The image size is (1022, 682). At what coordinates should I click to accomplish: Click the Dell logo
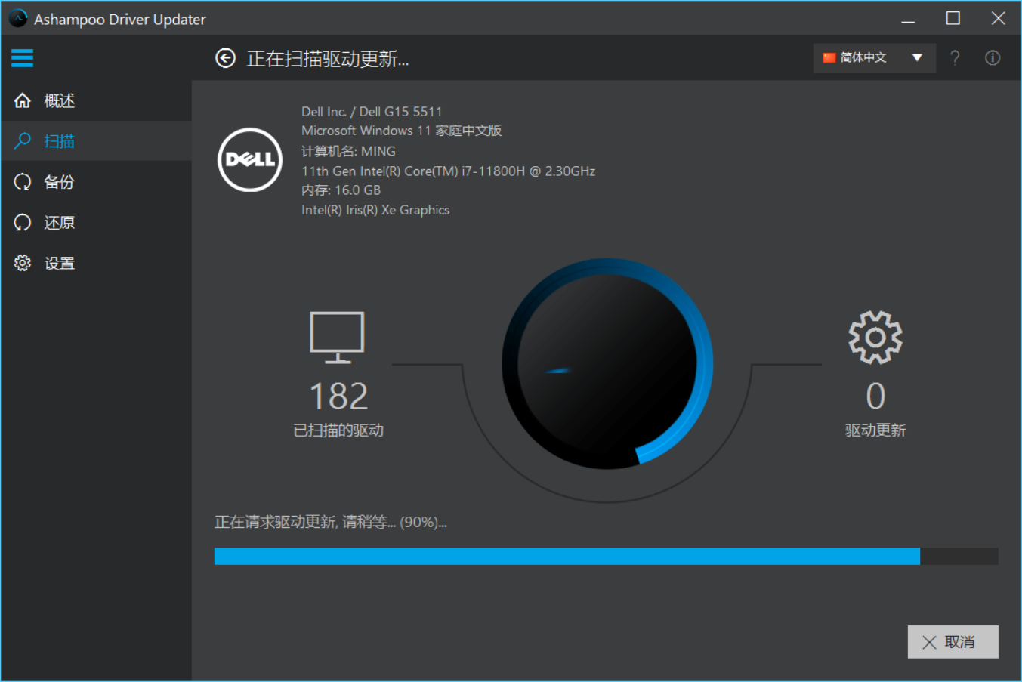tap(250, 159)
